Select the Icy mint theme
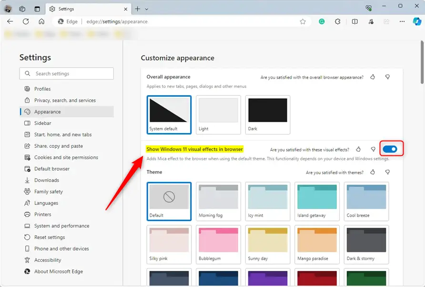The height and width of the screenshot is (287, 425). pos(268,201)
